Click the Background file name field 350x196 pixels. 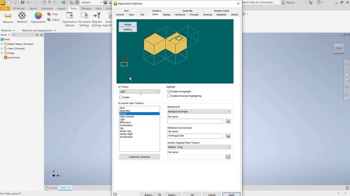(x=195, y=121)
